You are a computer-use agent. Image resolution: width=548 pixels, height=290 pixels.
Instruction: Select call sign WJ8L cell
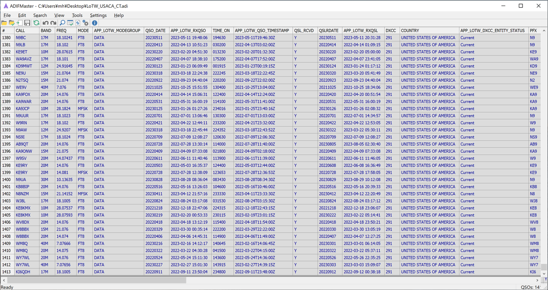(26, 201)
